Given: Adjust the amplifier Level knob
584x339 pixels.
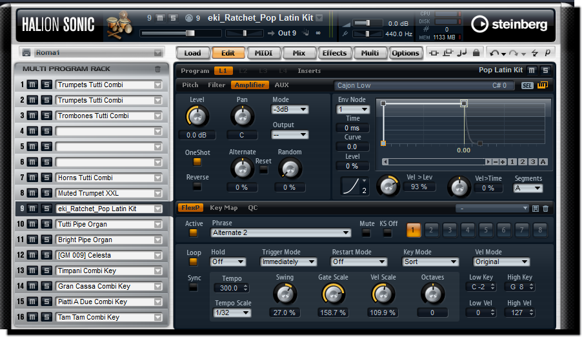Looking at the screenshot, I should point(197,117).
